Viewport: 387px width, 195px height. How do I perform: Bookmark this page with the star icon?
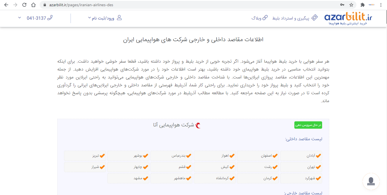351,5
